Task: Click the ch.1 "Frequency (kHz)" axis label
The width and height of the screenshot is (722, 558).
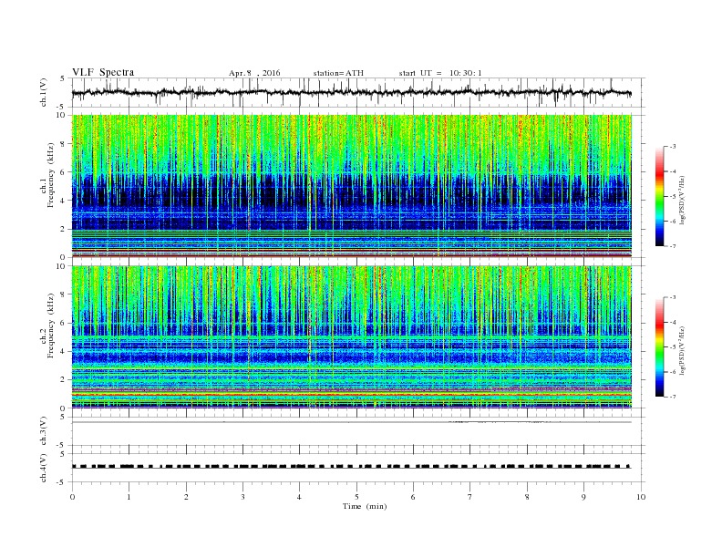Action: point(51,176)
